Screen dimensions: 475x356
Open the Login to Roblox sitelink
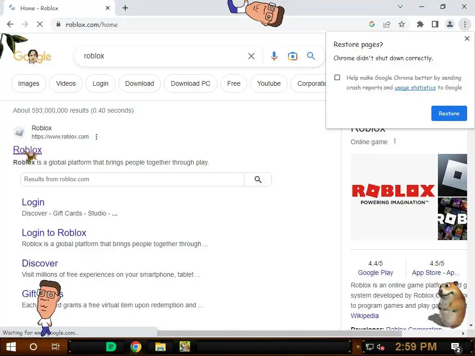[x=54, y=233]
